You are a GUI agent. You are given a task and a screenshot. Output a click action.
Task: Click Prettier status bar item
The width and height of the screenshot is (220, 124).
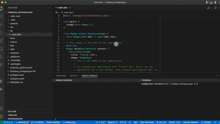pos(206,122)
